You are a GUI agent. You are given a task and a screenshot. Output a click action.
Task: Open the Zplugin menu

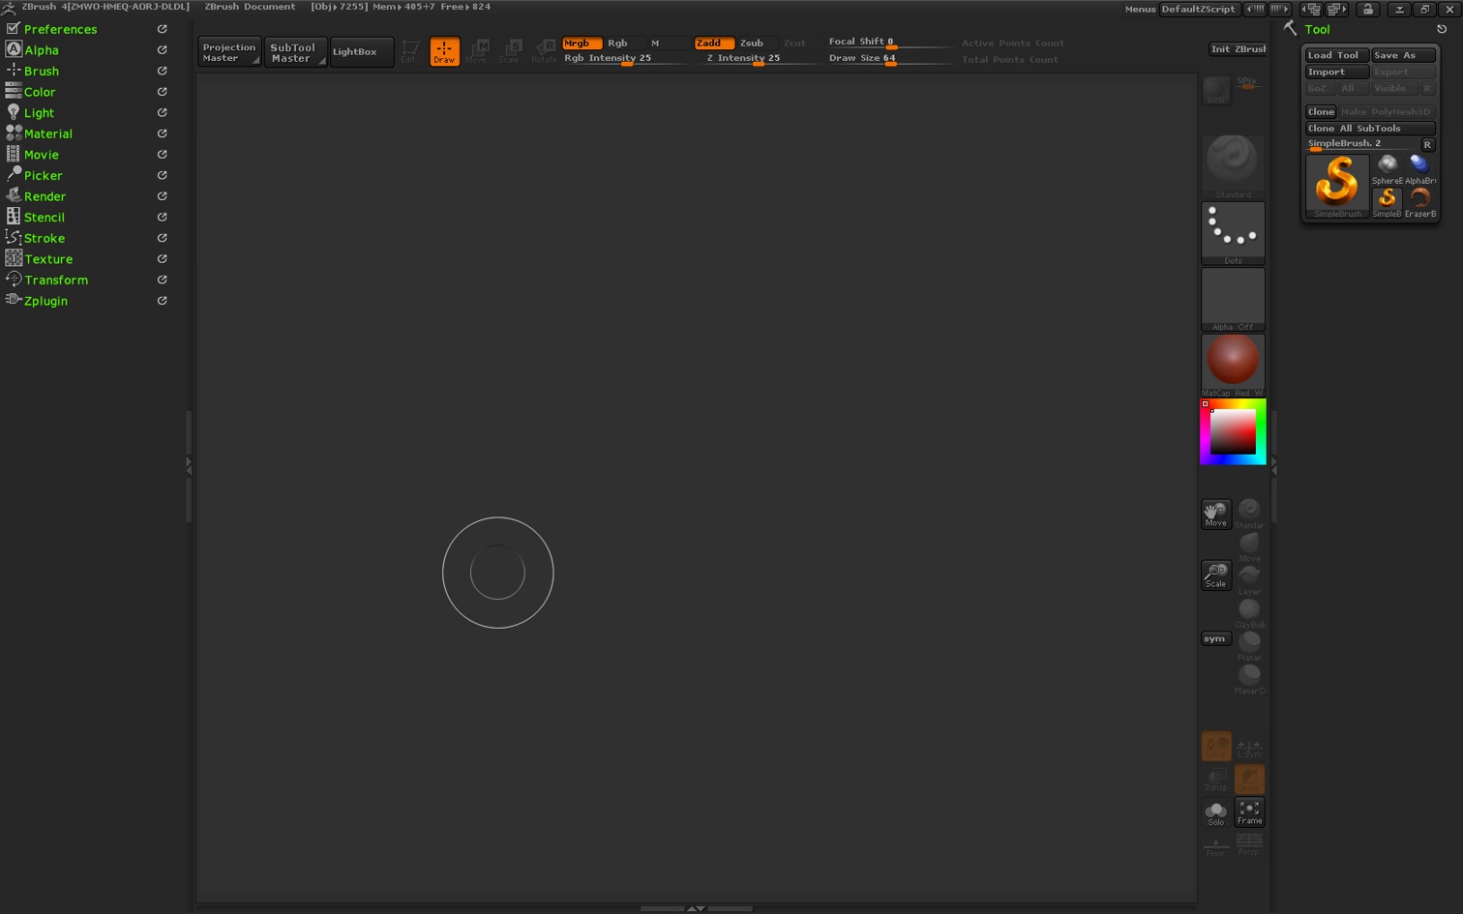tap(45, 301)
